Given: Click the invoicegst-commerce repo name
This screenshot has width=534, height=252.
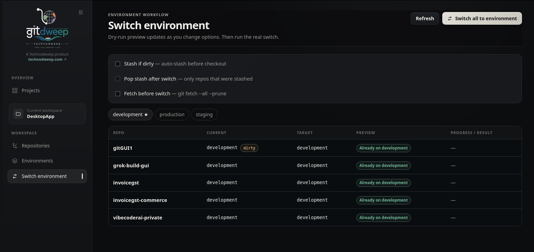Looking at the screenshot, I should click(140, 200).
